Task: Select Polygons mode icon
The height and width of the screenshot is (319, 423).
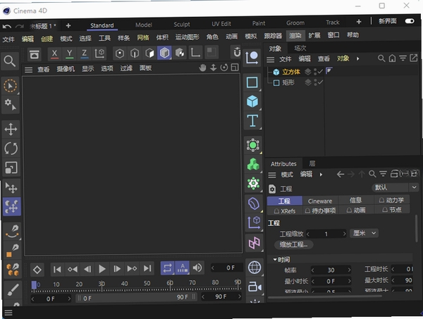Action: pyautogui.click(x=149, y=54)
